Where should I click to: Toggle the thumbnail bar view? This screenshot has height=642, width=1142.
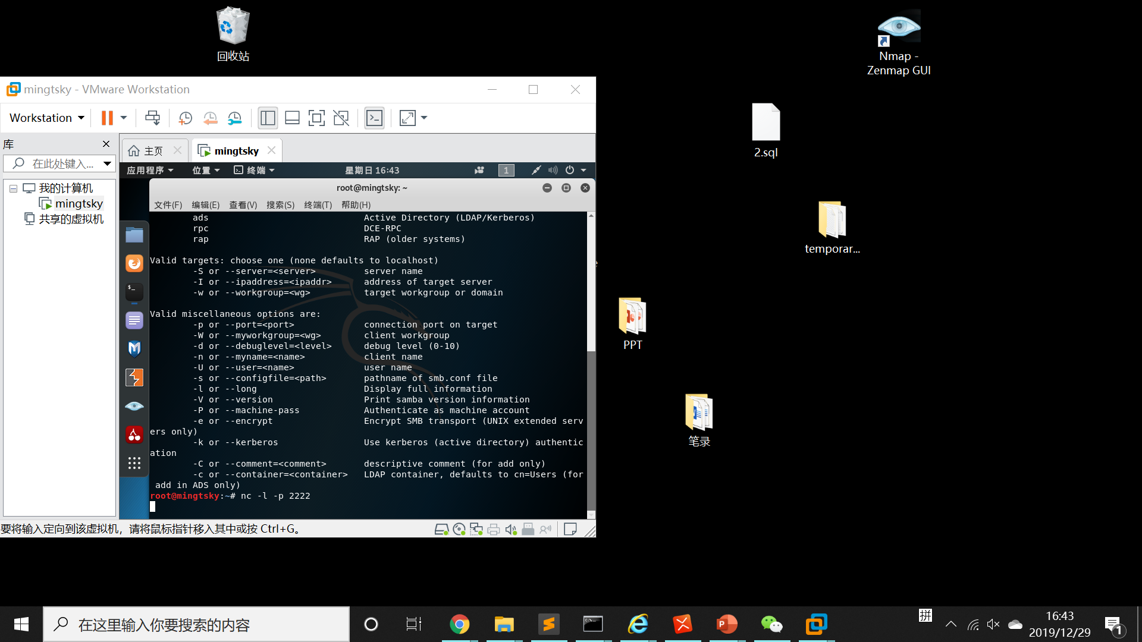click(292, 118)
